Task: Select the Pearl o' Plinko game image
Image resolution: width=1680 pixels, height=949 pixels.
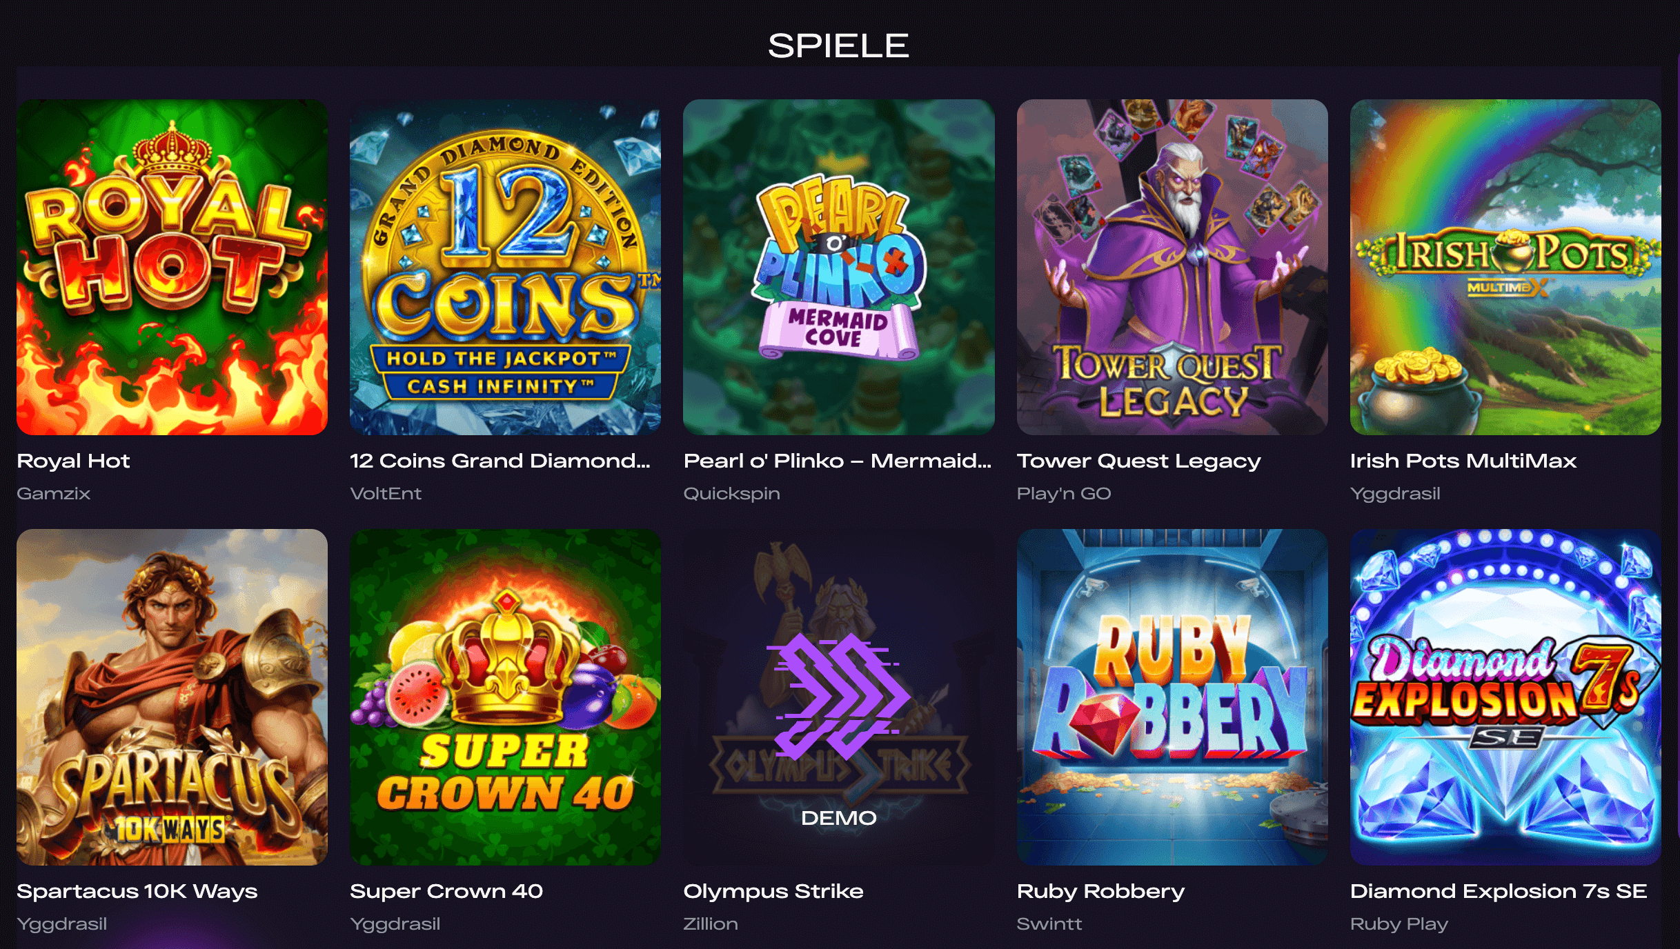Action: click(838, 267)
